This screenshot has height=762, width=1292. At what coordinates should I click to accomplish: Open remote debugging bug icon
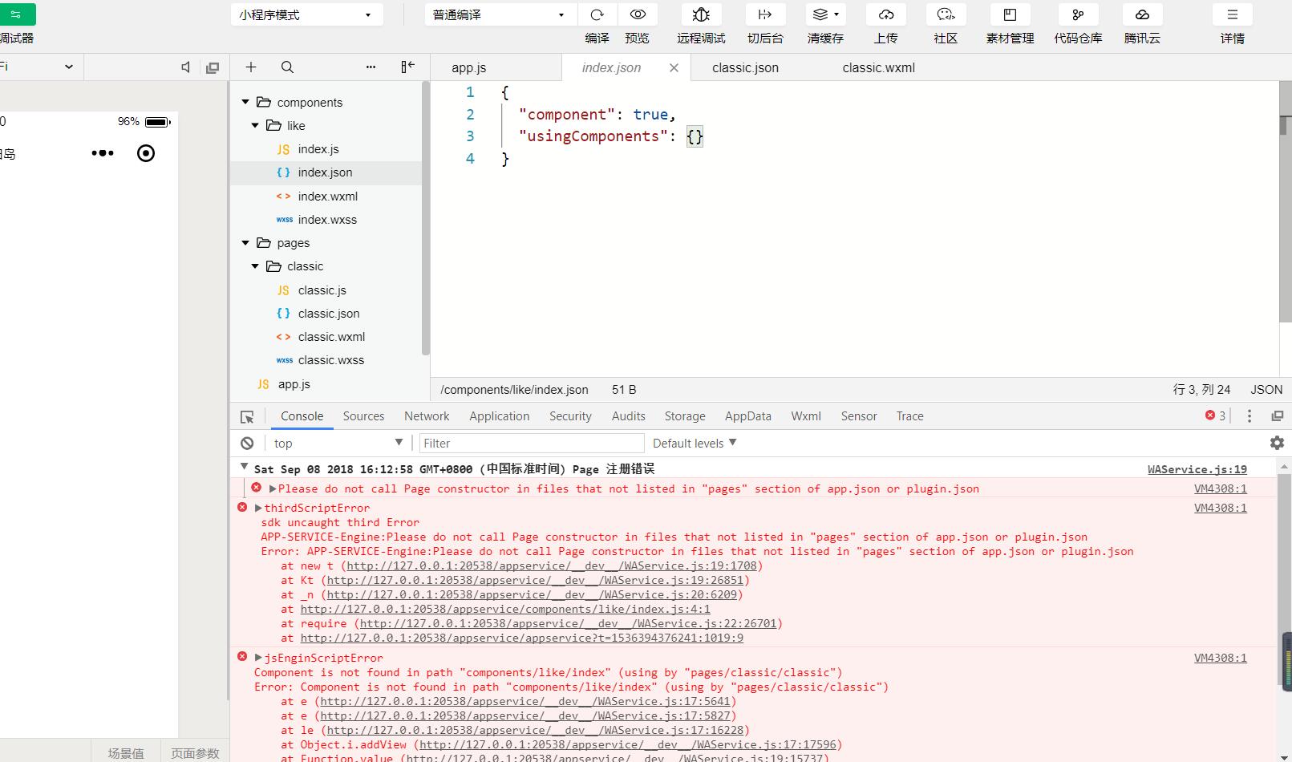point(701,14)
